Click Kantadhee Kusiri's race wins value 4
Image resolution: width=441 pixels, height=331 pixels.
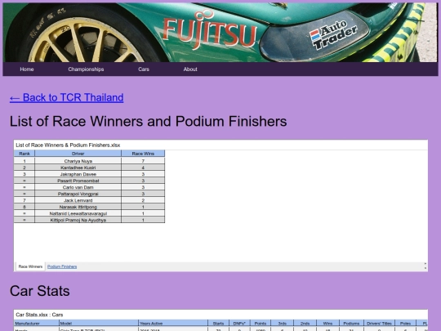click(x=143, y=168)
